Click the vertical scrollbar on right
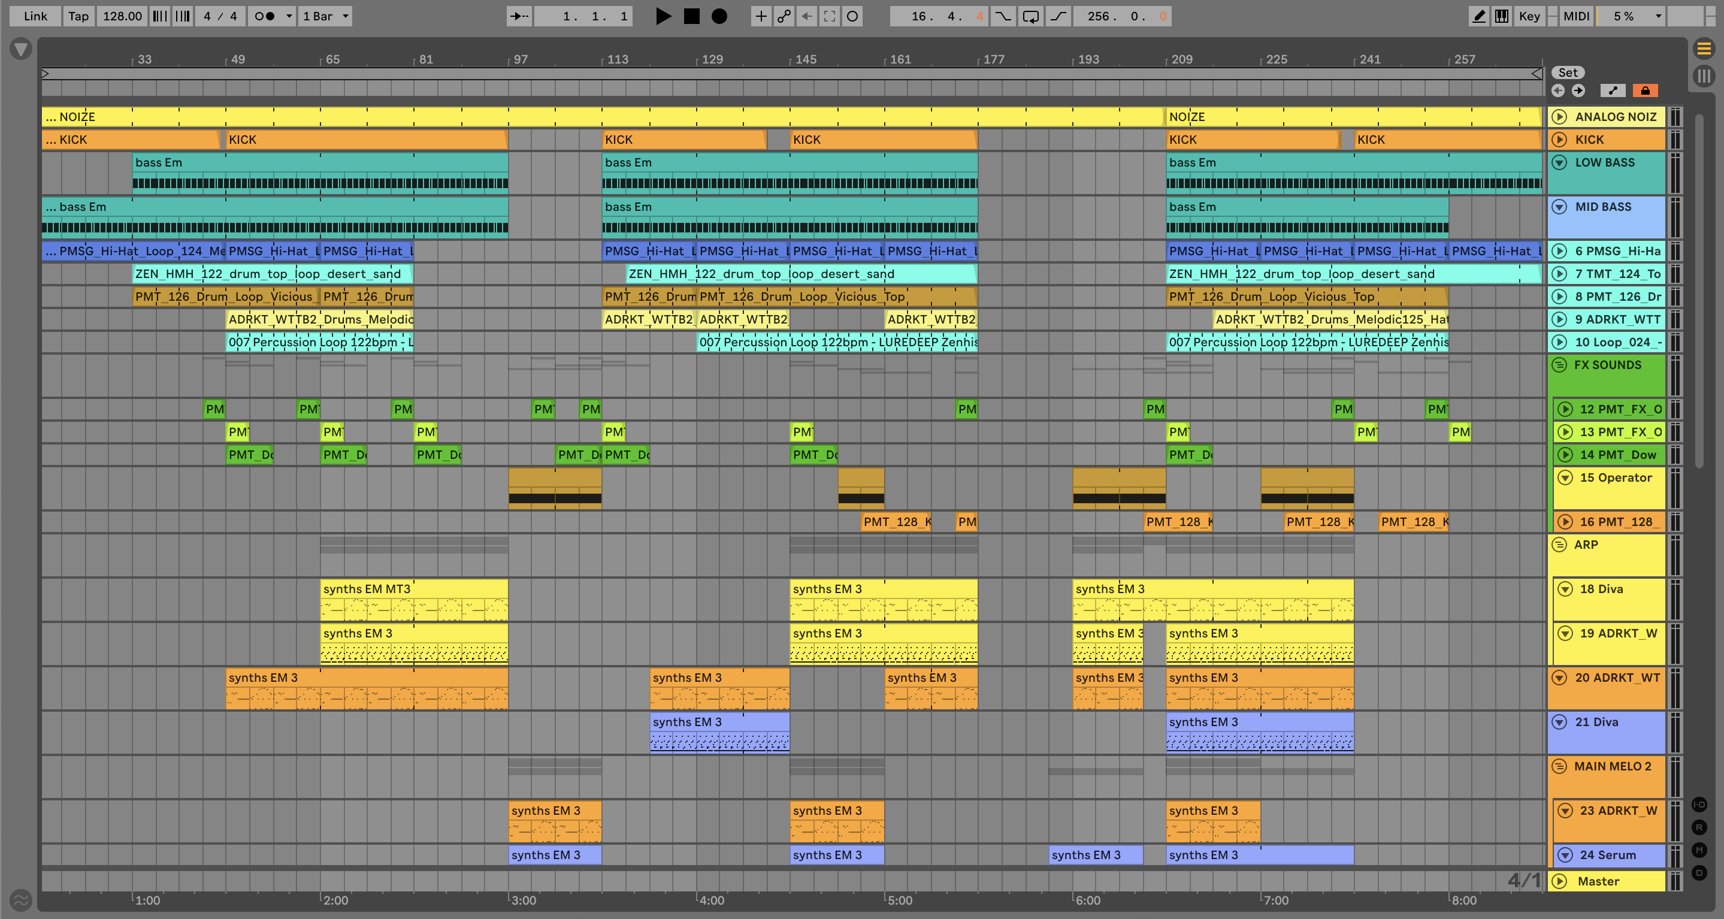This screenshot has height=919, width=1724. pos(1699,291)
